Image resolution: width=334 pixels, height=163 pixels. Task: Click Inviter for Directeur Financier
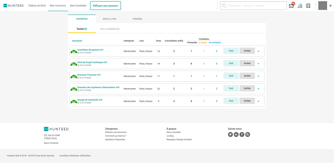click(247, 76)
